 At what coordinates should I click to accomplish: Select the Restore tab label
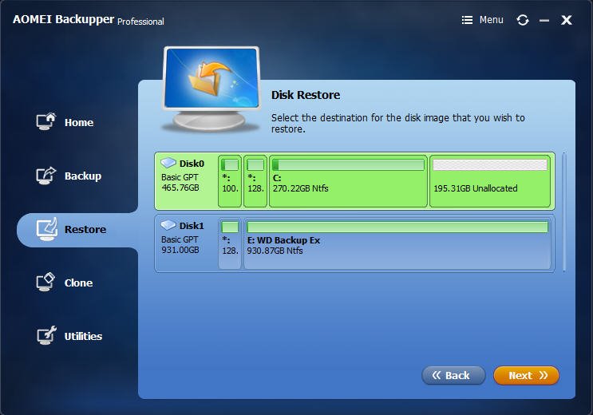click(x=85, y=229)
